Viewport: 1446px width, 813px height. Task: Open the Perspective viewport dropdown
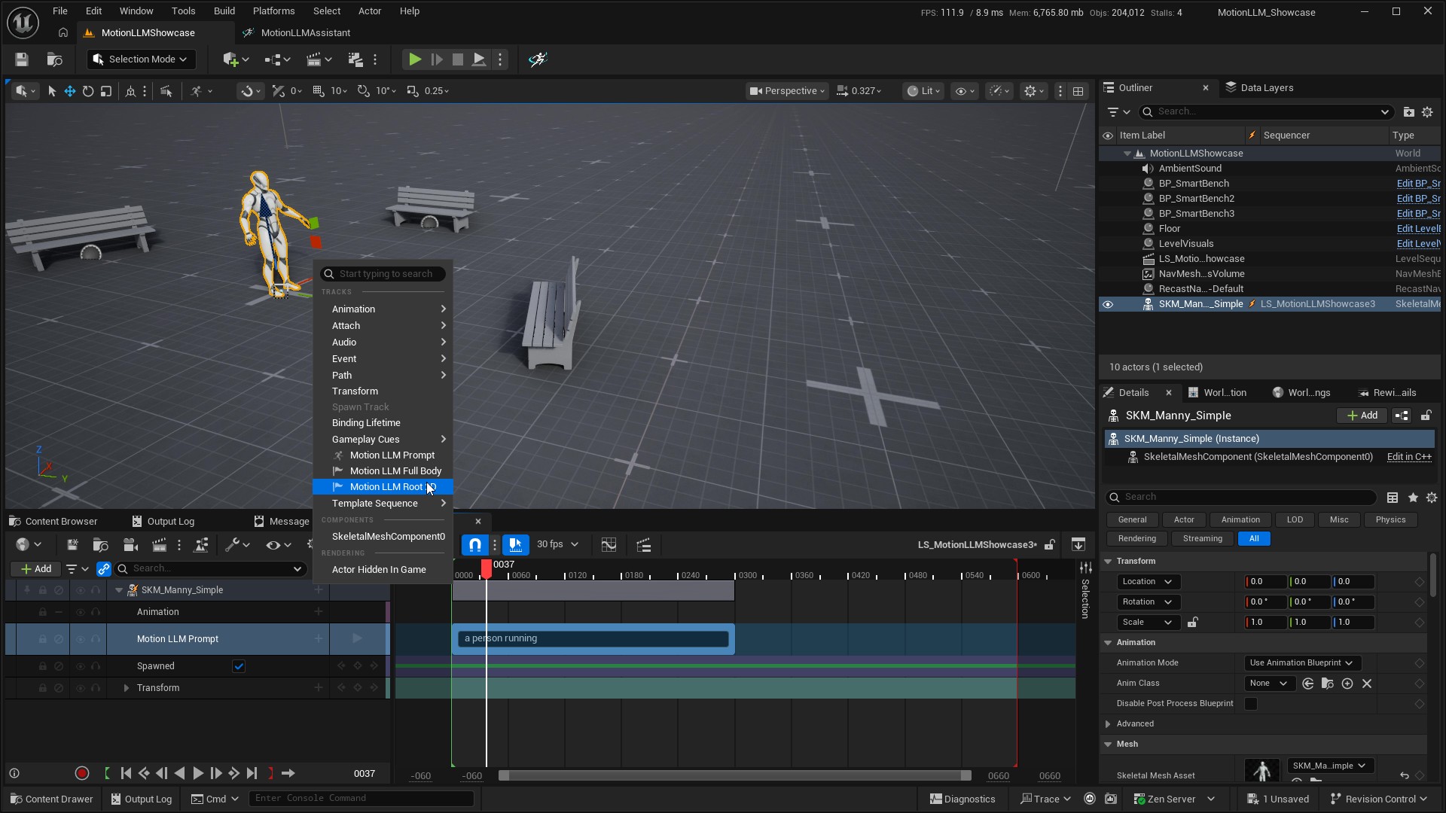pos(787,91)
